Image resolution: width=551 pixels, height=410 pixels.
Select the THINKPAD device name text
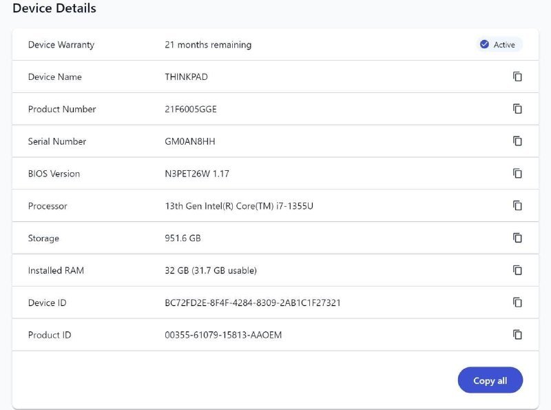[x=186, y=77]
